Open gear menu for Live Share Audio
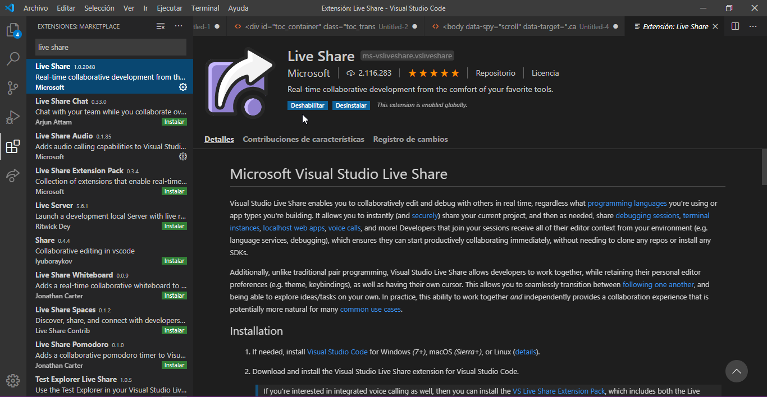The image size is (767, 397). pos(183,156)
